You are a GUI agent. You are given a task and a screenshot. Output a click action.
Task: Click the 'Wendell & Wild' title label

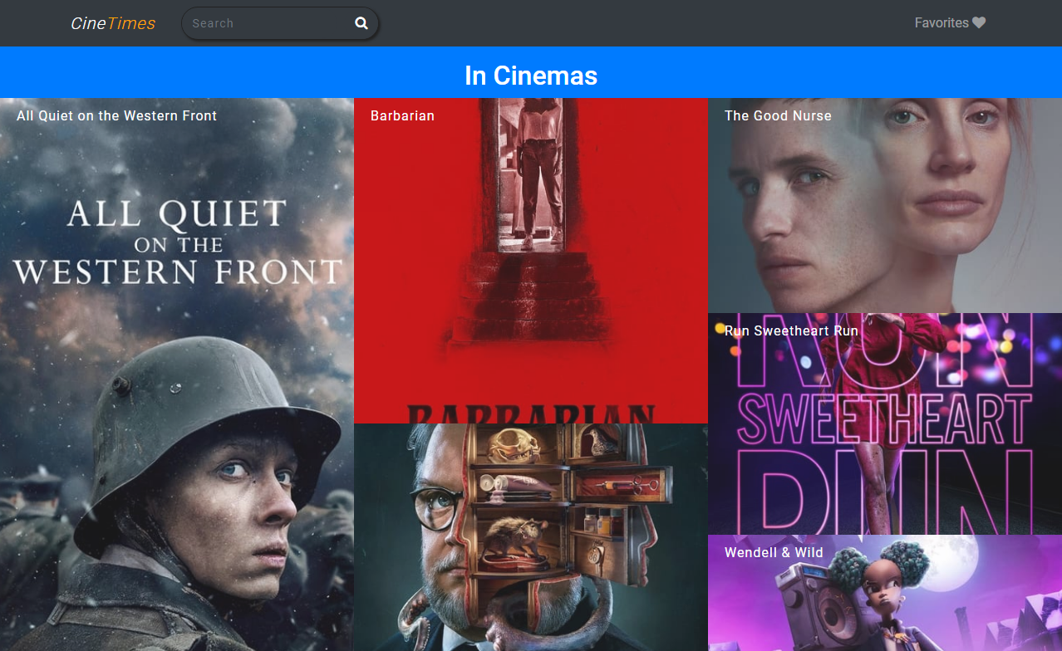774,552
